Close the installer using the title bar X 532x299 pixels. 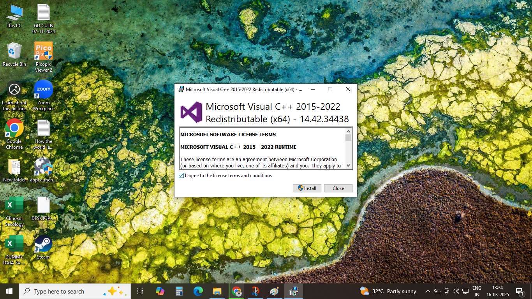point(348,89)
